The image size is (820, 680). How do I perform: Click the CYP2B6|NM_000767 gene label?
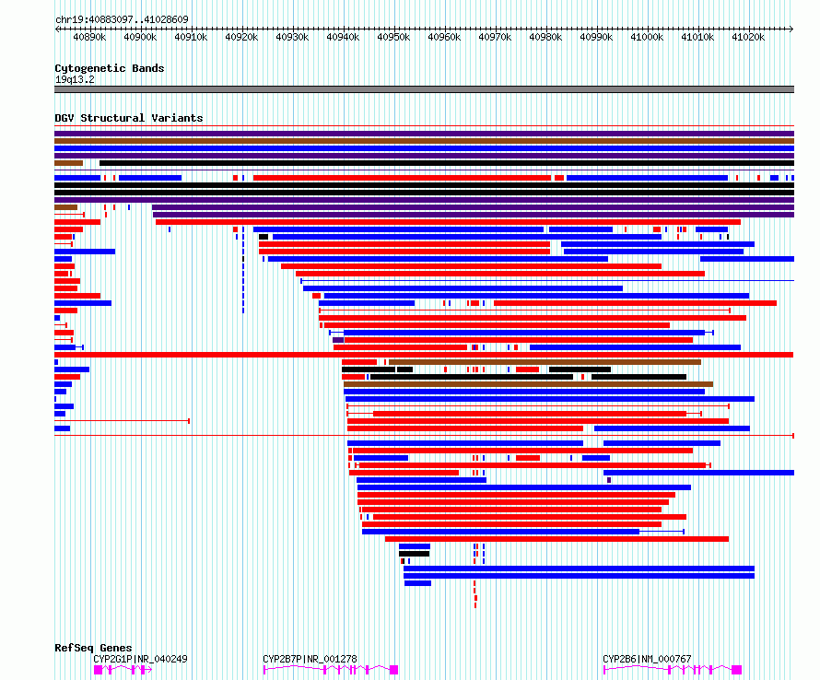tap(647, 659)
